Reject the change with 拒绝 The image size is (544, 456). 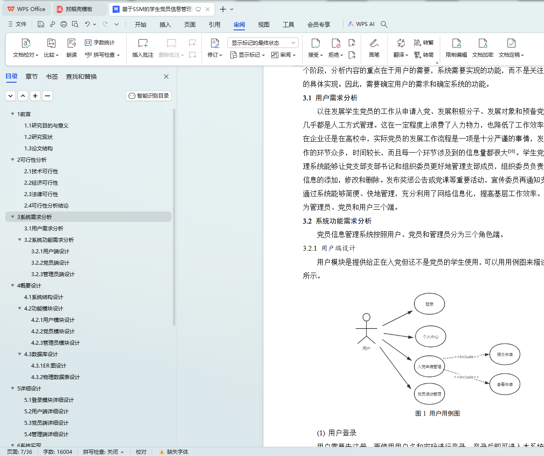point(336,48)
